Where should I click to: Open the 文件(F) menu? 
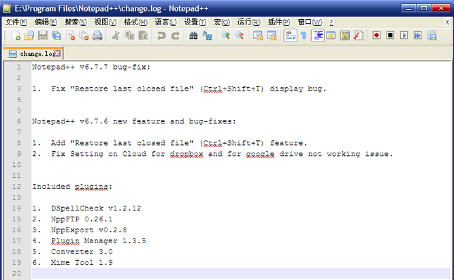pos(16,22)
